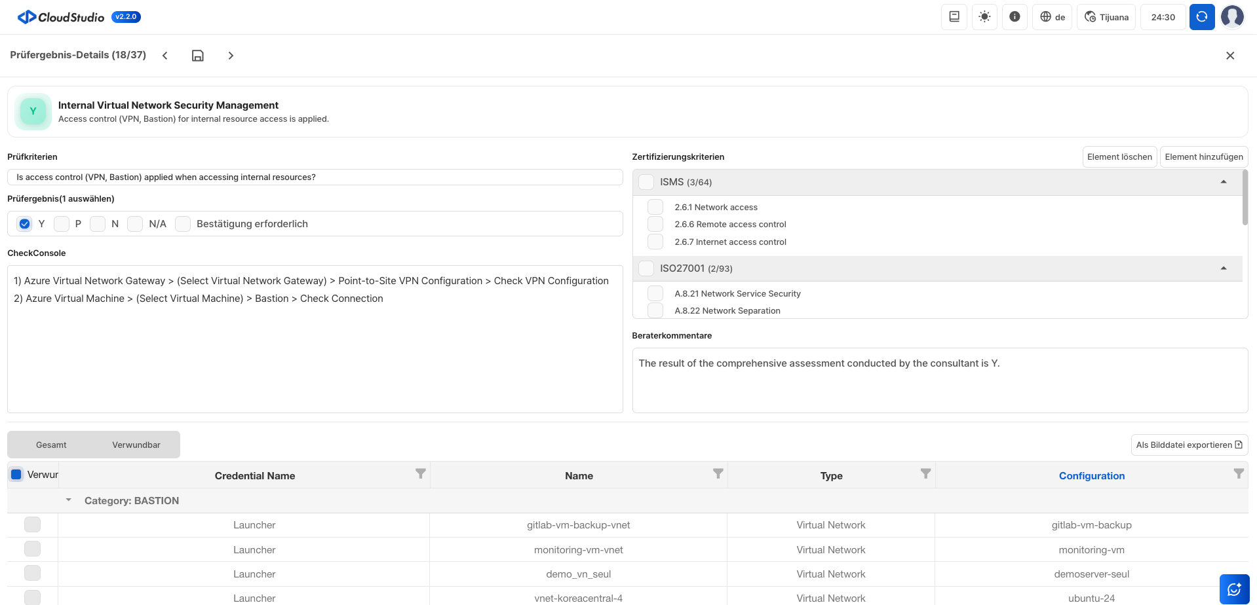This screenshot has width=1257, height=605.
Task: Go to previous Prüfergebnis with left chevron
Action: 165,56
